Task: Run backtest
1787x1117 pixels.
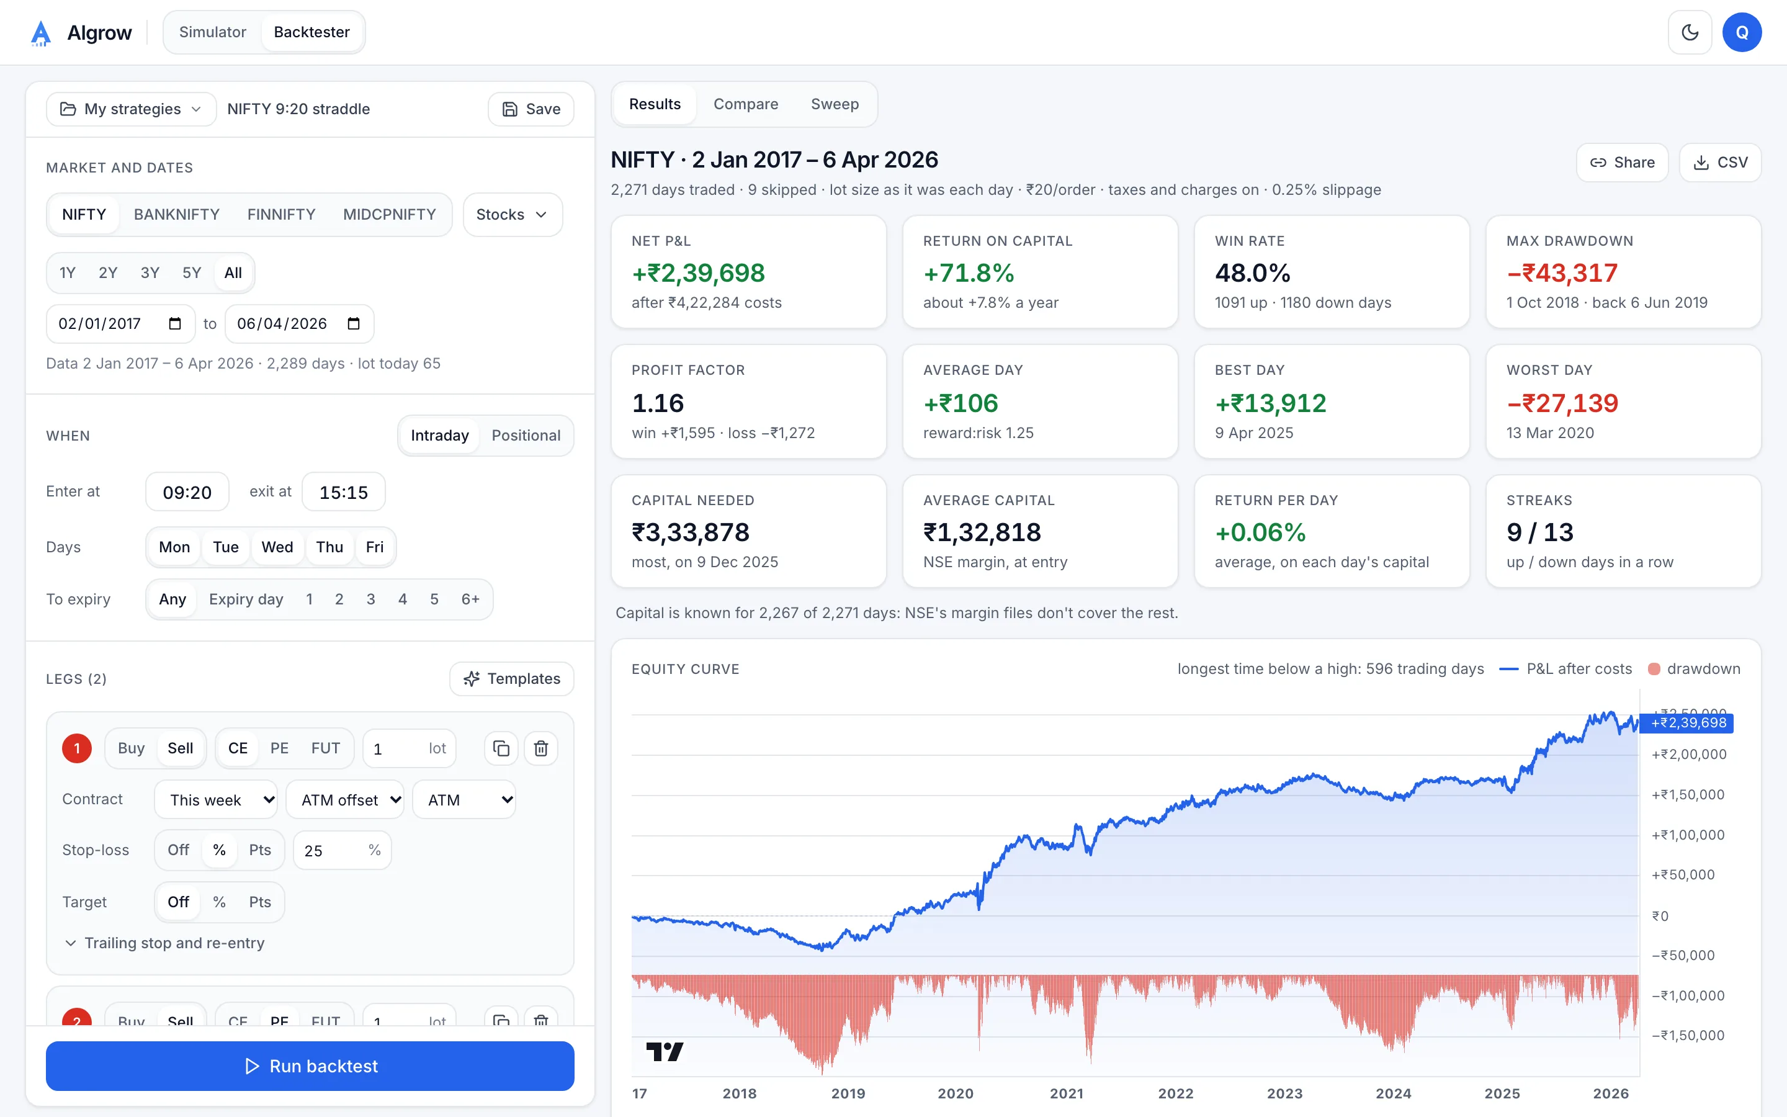Action: pos(310,1066)
